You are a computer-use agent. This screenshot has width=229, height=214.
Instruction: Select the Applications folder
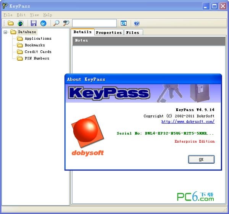click(38, 39)
